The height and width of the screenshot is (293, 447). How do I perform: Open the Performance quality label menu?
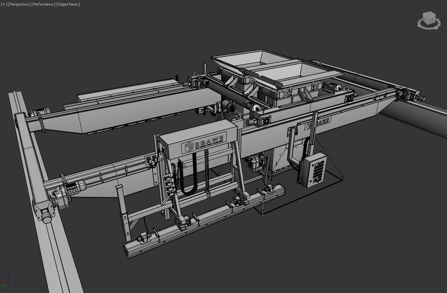(x=43, y=4)
